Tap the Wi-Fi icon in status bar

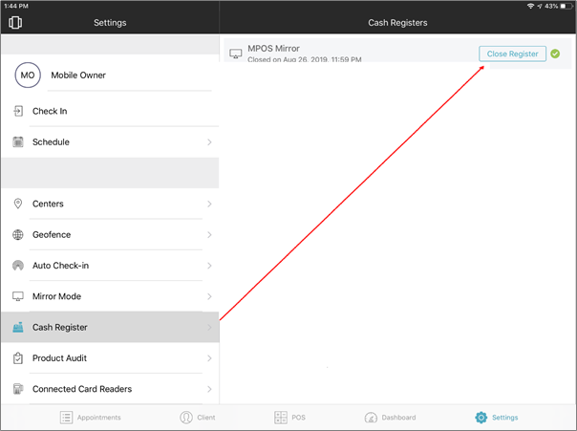point(530,6)
